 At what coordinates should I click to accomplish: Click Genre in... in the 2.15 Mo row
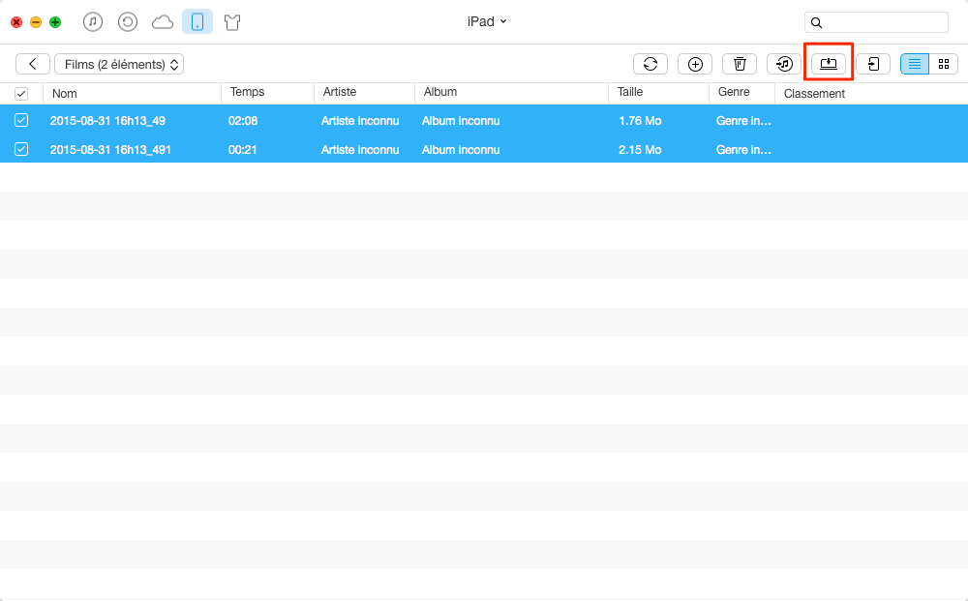coord(743,150)
